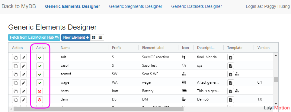
Task: Open the template document for salt
Action: (x=231, y=58)
